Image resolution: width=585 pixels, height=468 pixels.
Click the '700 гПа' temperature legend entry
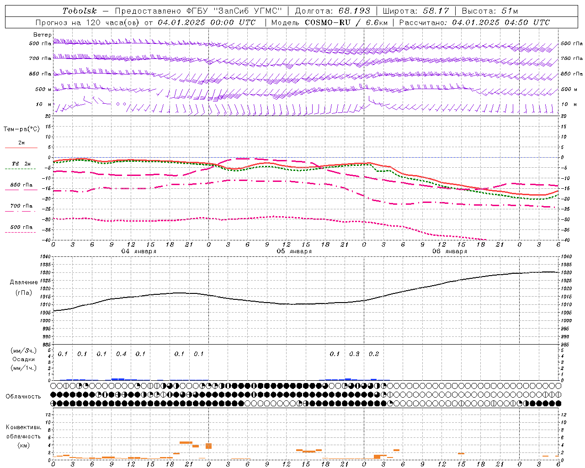pos(21,206)
